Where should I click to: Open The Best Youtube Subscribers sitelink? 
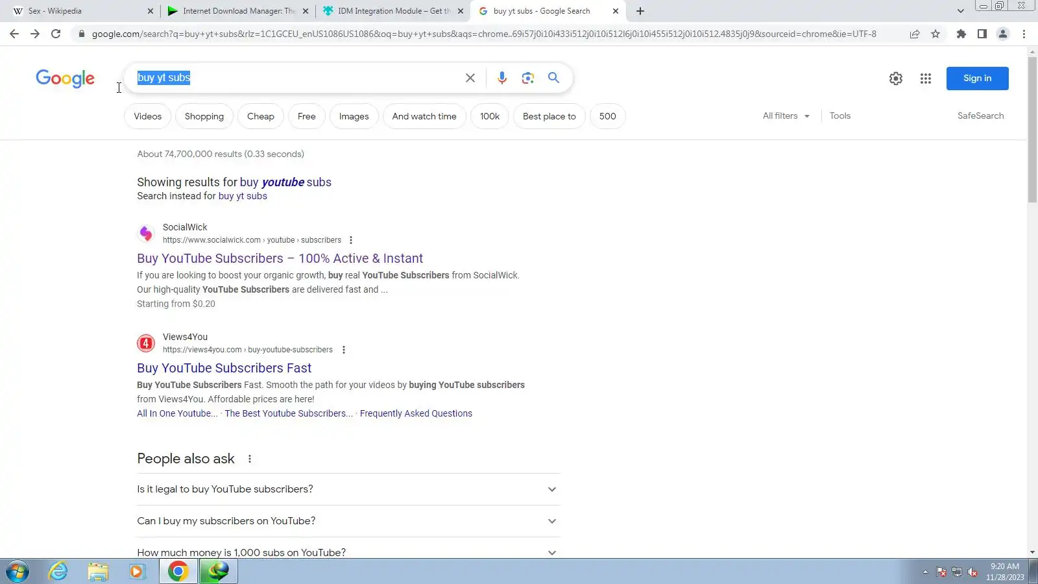tap(289, 413)
